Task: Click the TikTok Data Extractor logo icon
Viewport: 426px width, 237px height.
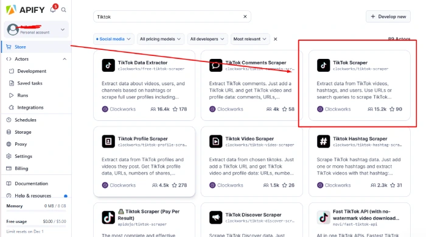Action: (x=108, y=66)
